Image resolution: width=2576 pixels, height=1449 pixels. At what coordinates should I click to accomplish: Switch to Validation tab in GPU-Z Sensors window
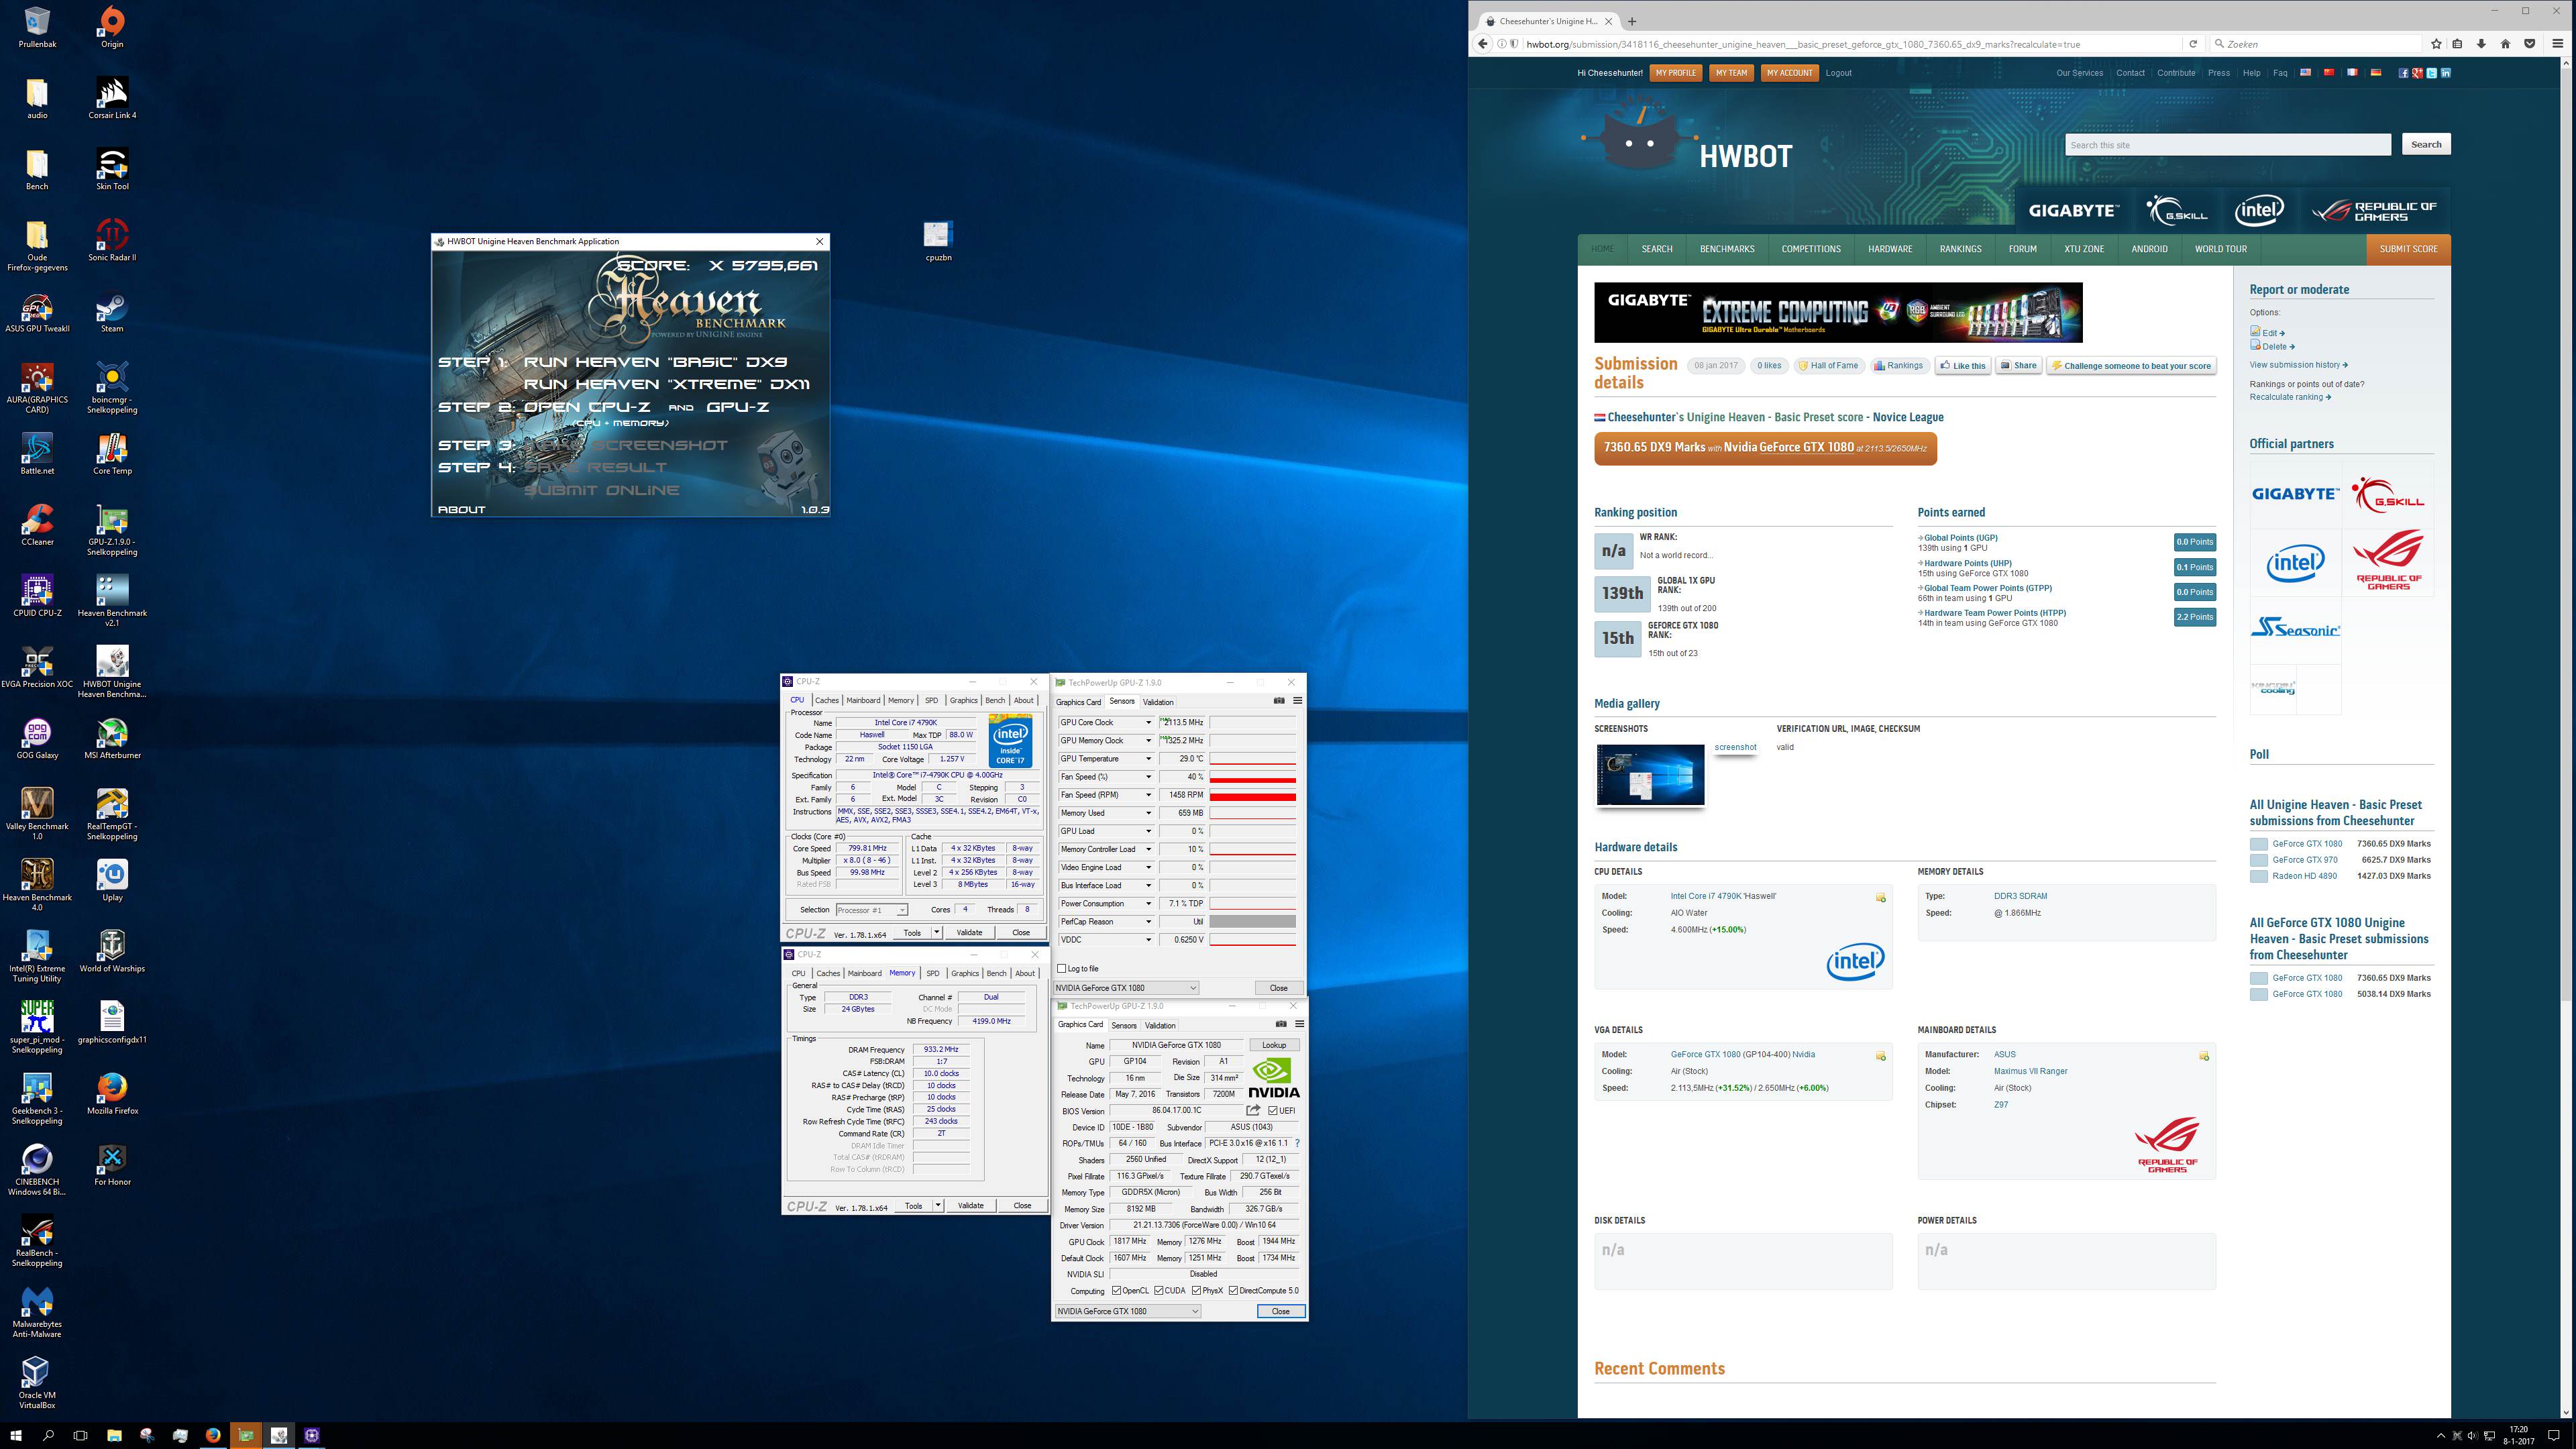(x=1158, y=702)
